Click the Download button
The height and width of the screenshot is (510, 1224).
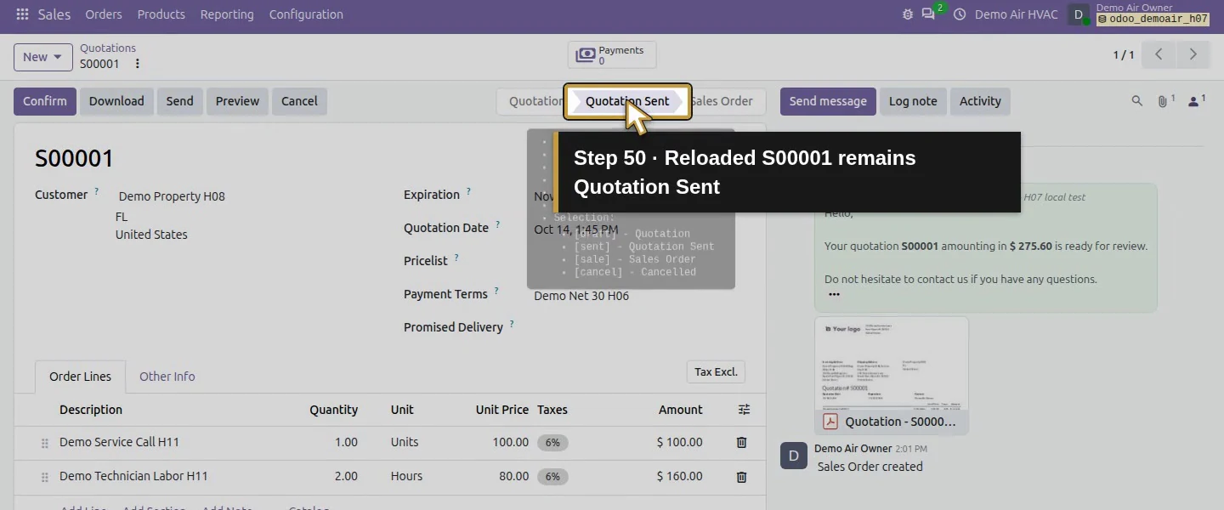pyautogui.click(x=116, y=101)
